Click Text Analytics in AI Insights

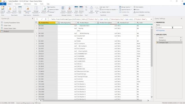(x=138, y=7)
